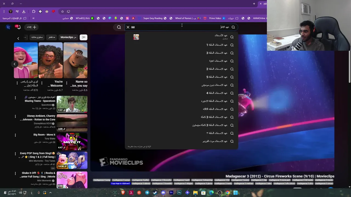Clear the YouTube search box with X

tap(128, 27)
